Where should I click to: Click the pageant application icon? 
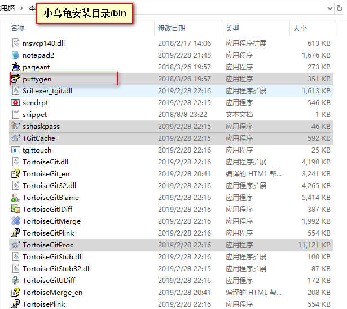[15, 67]
